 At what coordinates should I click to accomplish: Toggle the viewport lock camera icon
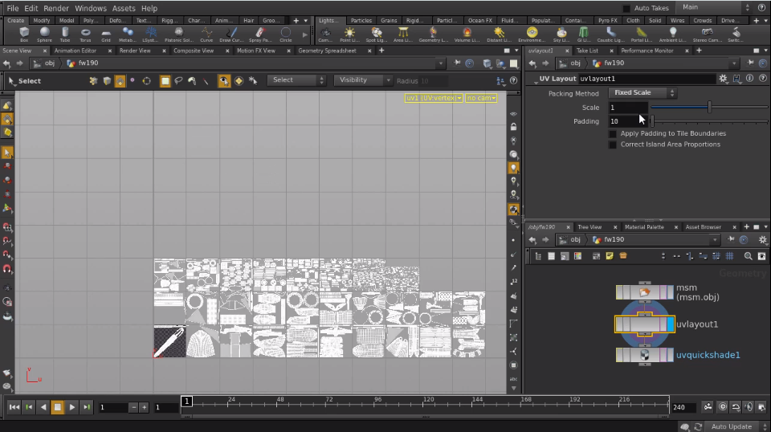(x=513, y=127)
